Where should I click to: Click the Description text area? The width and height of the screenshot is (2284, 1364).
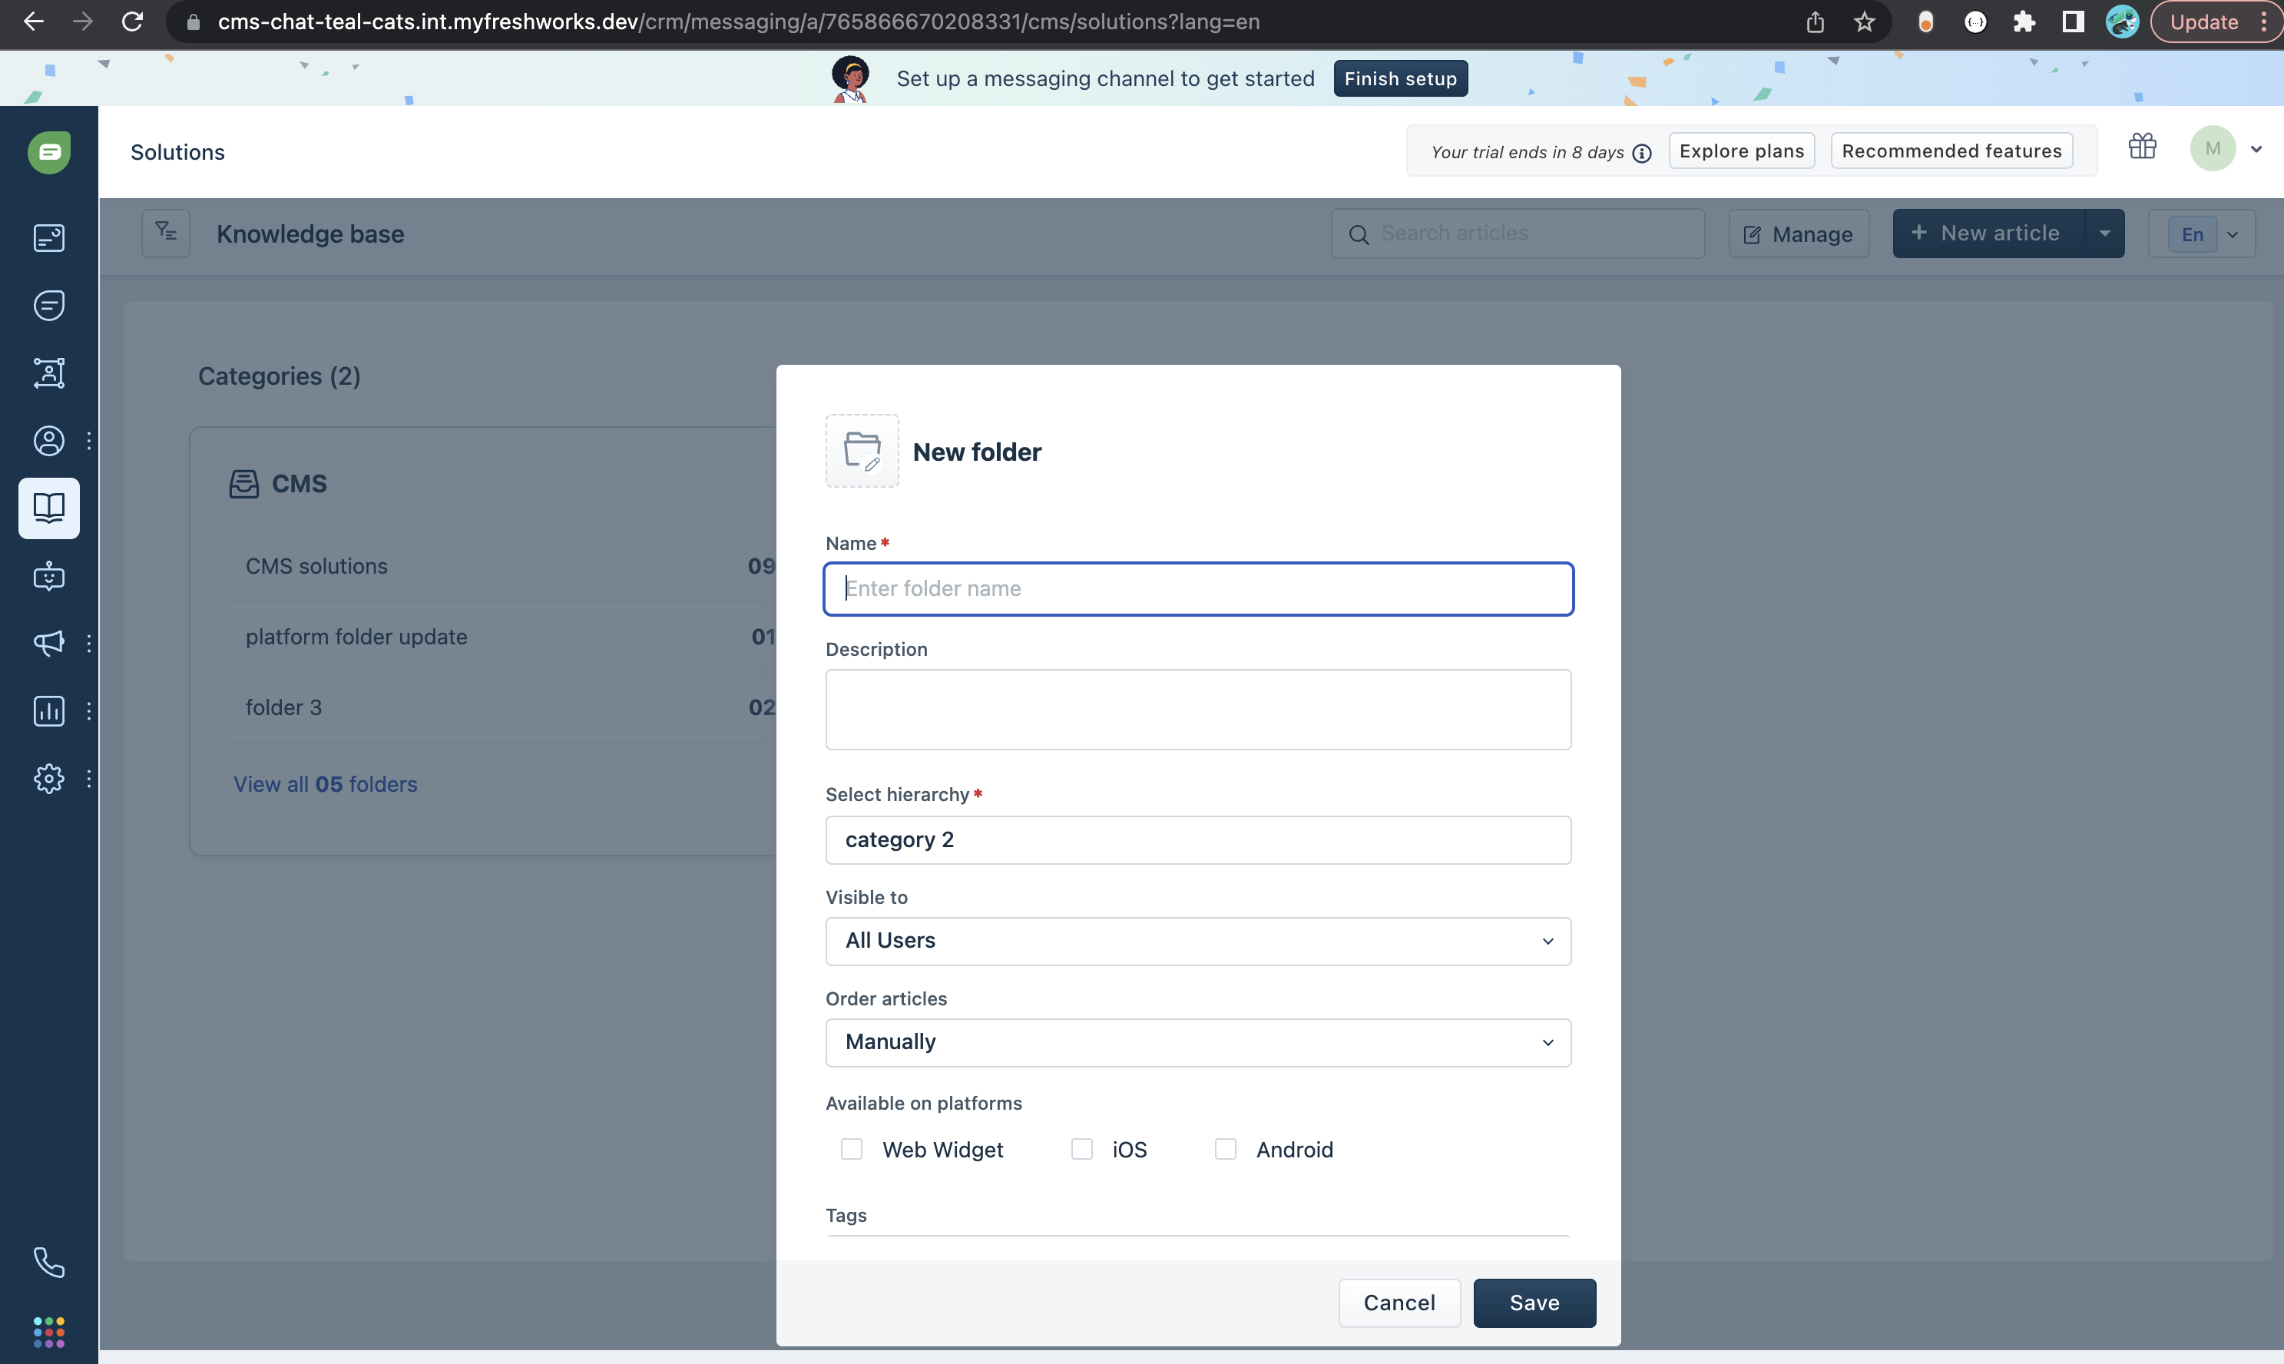pos(1197,709)
